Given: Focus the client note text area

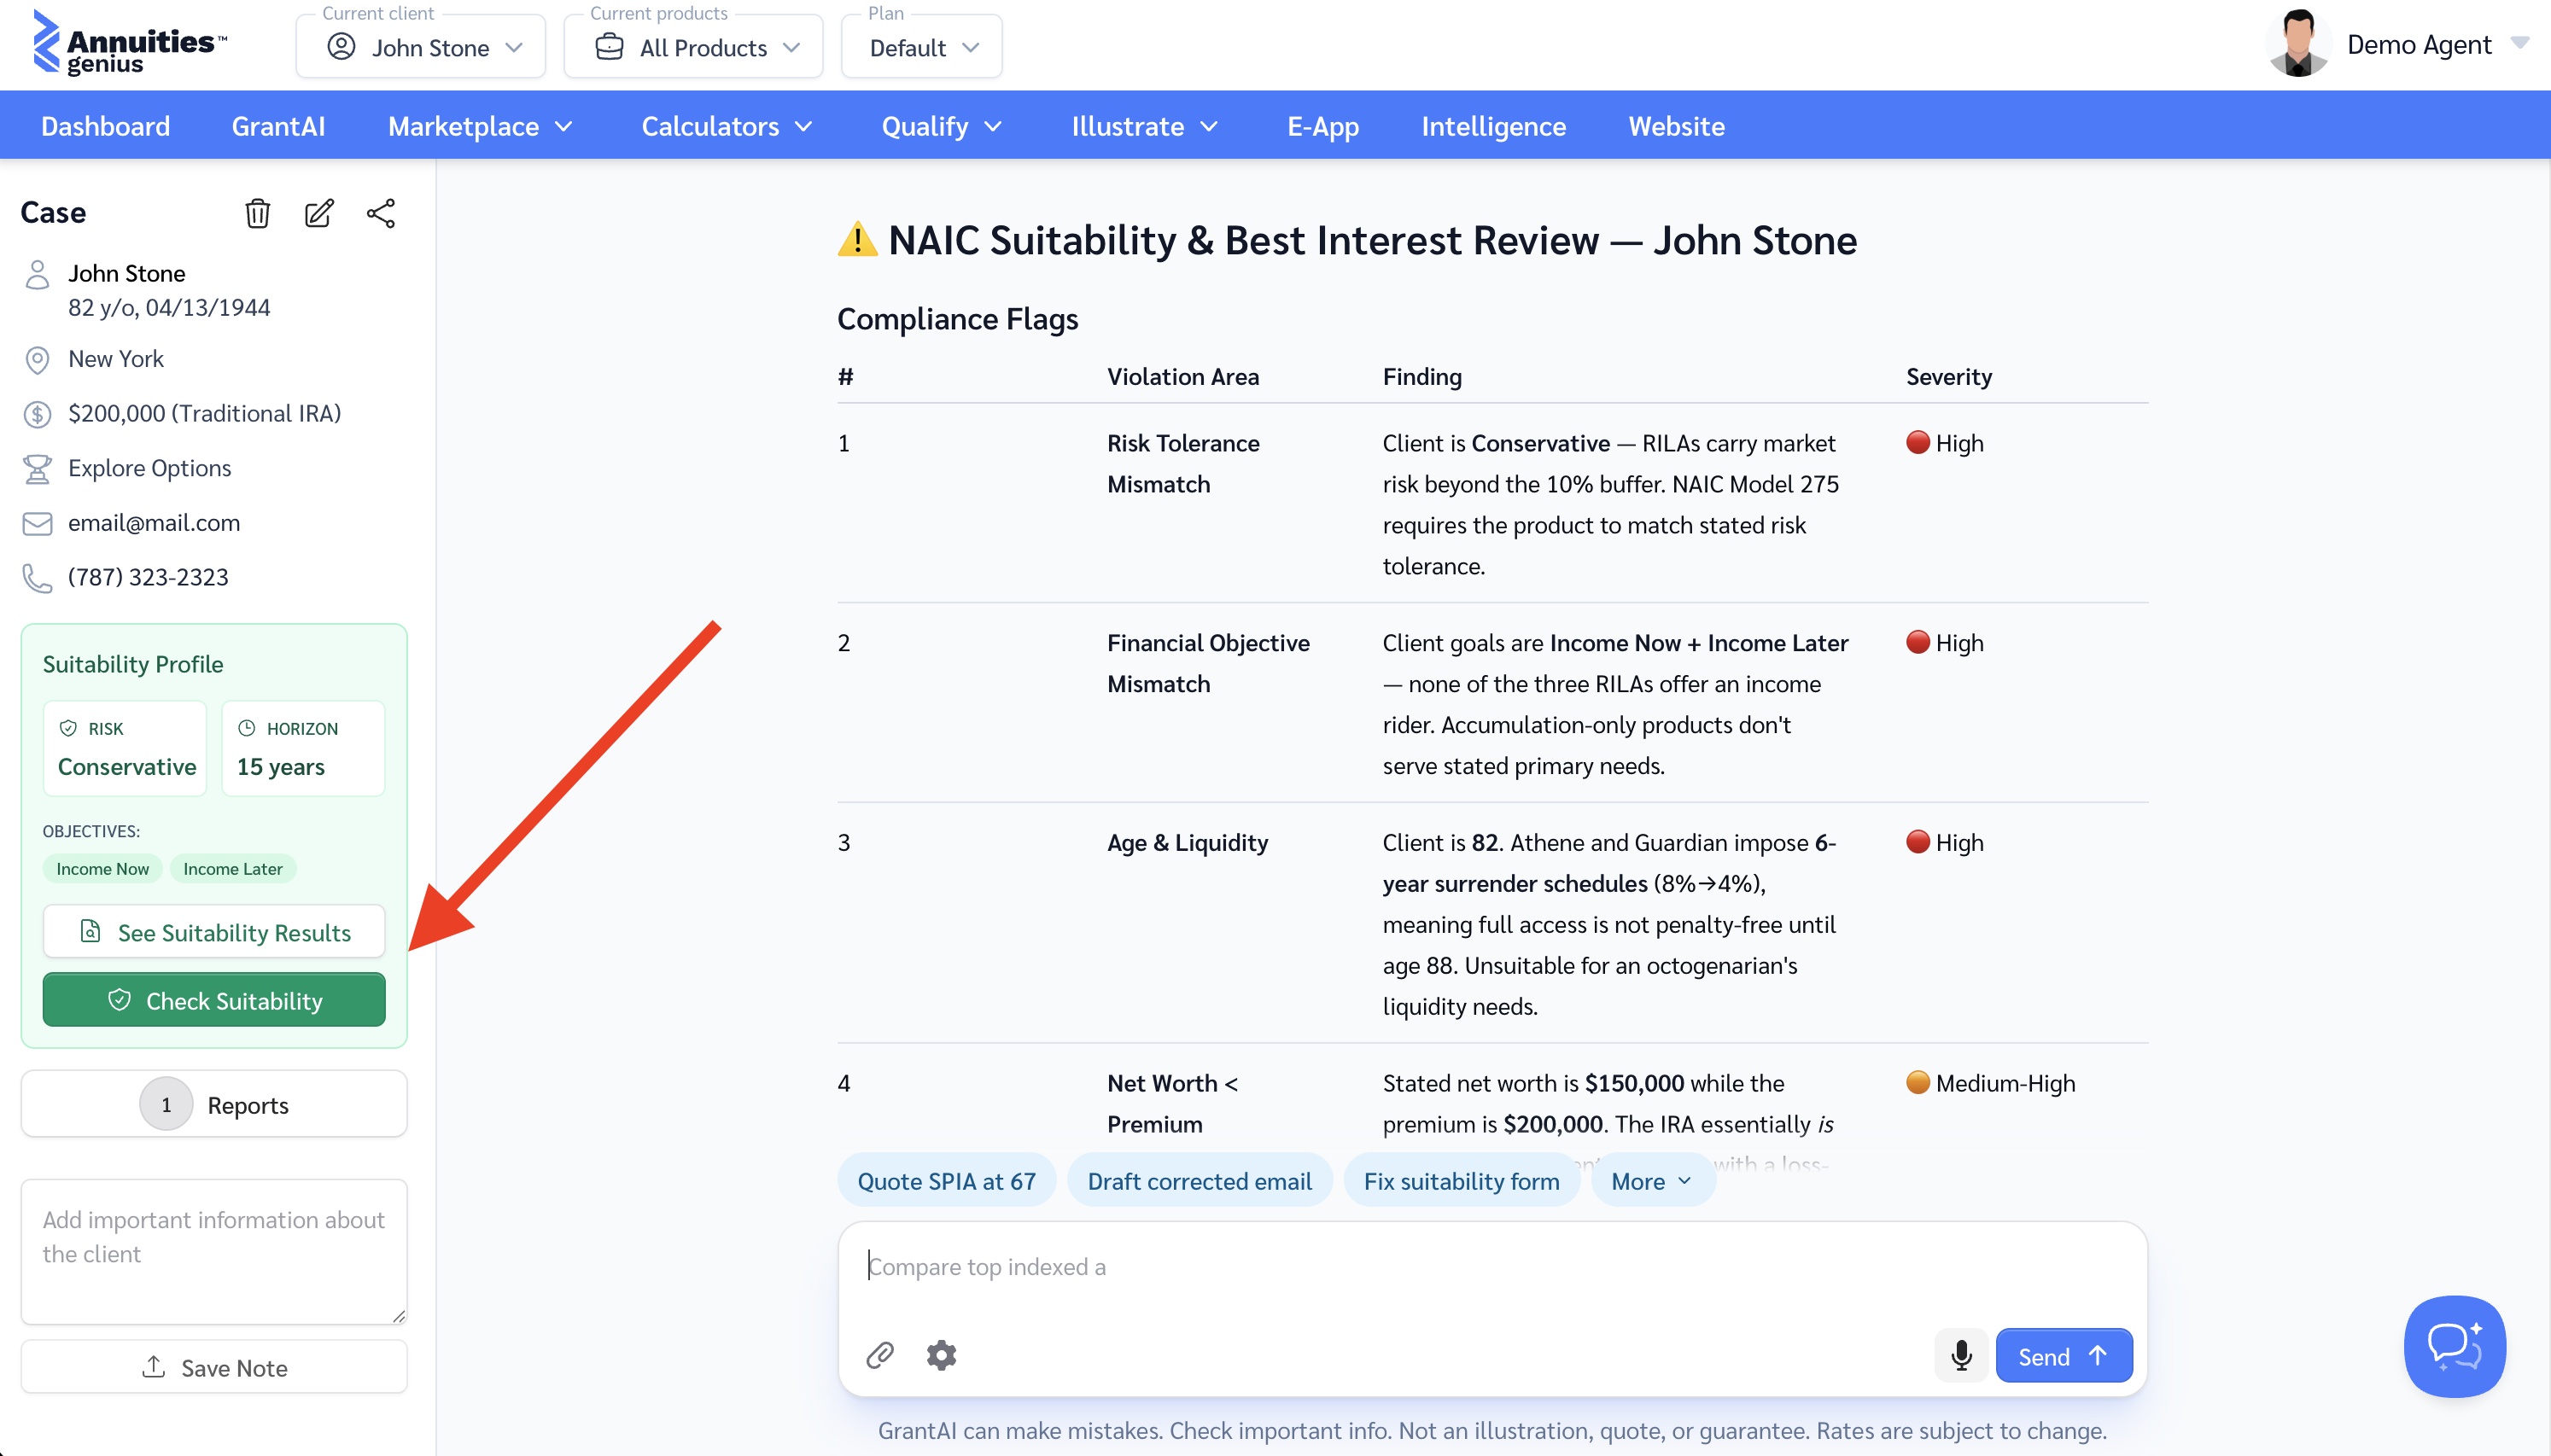Looking at the screenshot, I should 214,1252.
